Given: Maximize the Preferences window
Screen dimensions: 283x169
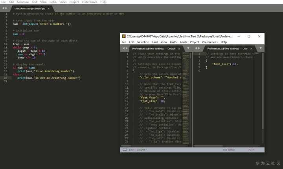Looking at the screenshot, I should click(x=249, y=36).
